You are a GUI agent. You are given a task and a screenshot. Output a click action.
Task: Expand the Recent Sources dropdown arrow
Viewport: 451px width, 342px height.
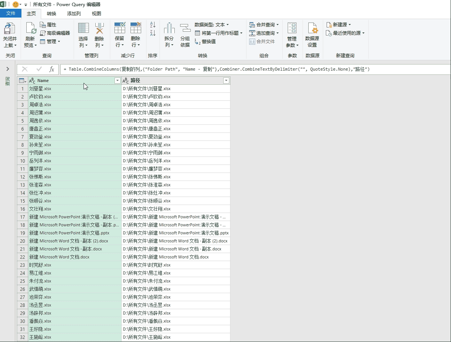(364, 33)
